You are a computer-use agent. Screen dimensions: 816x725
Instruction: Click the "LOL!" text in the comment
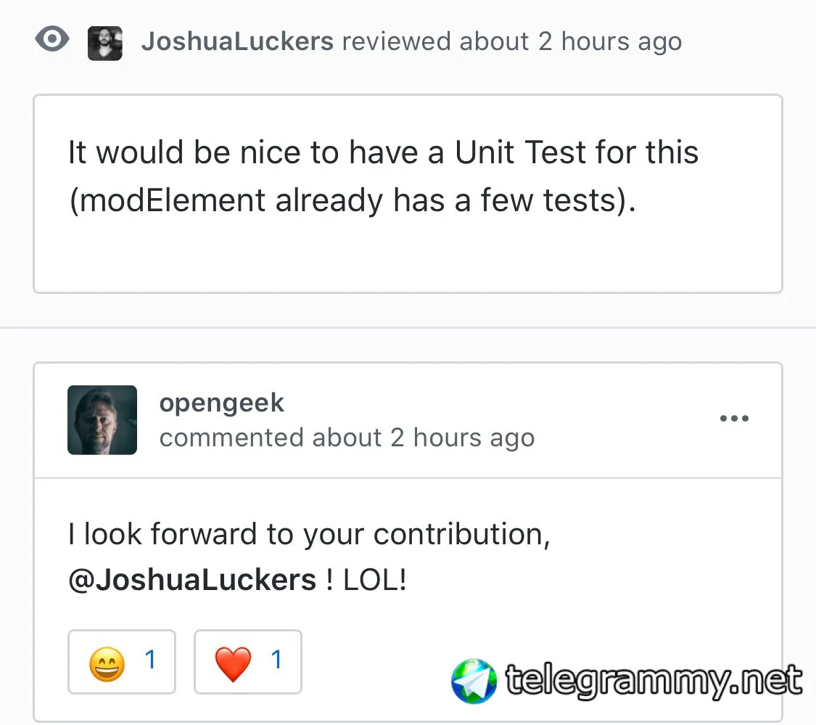[x=374, y=580]
